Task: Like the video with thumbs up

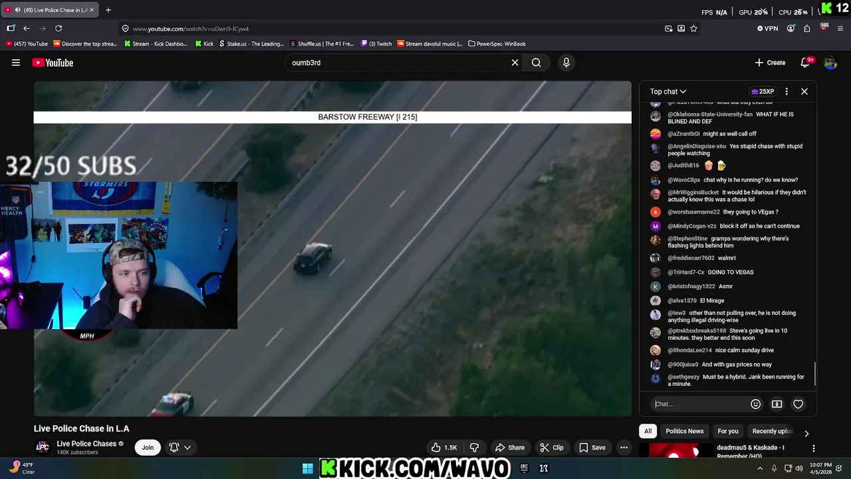Action: tap(444, 448)
